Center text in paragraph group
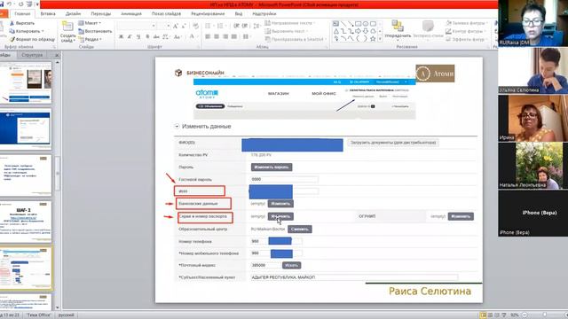 click(217, 36)
